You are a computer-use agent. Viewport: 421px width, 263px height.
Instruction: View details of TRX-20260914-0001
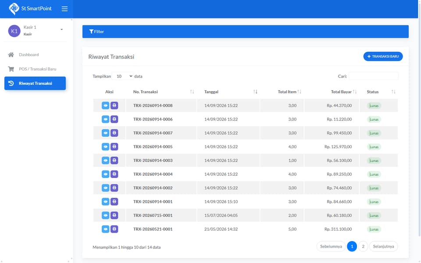pyautogui.click(x=106, y=202)
